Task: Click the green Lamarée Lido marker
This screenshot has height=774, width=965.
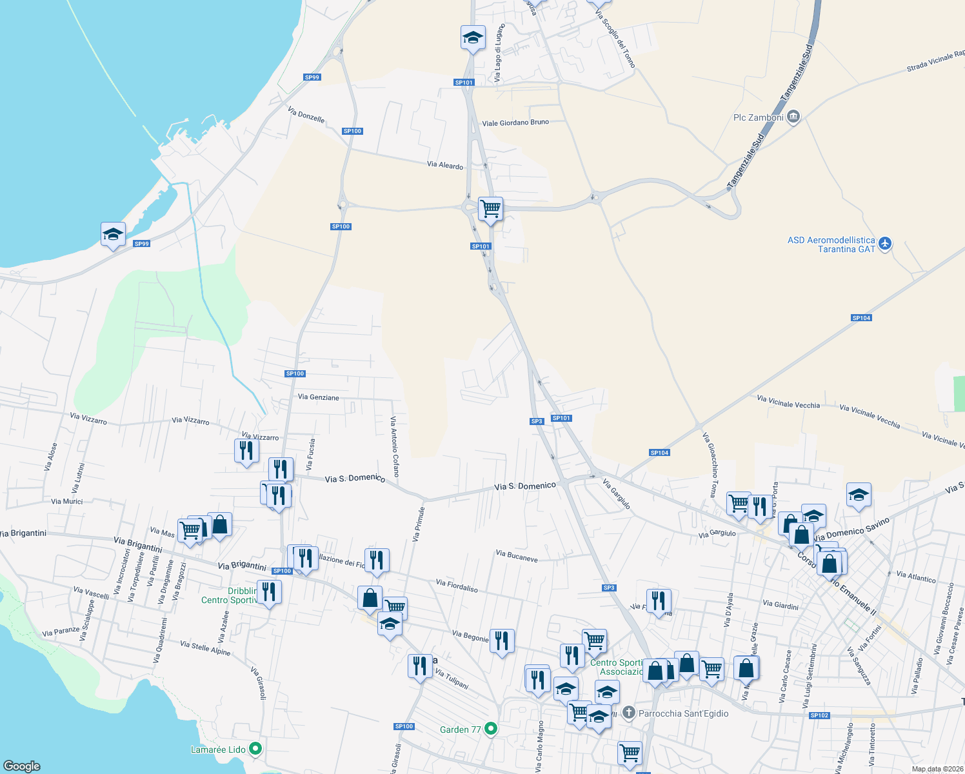Action: 256,749
